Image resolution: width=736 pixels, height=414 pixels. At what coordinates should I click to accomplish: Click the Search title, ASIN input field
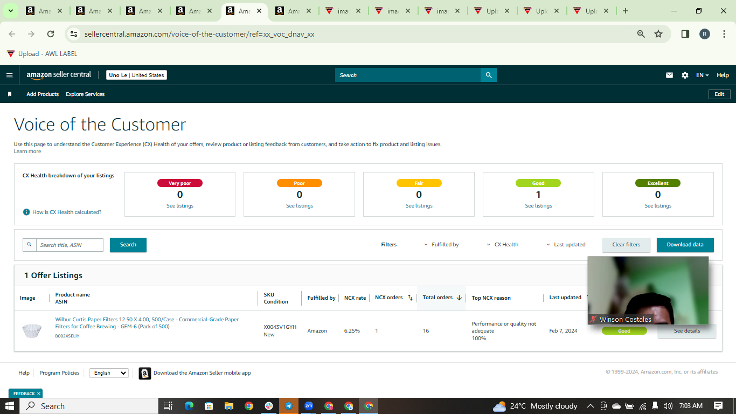point(70,245)
